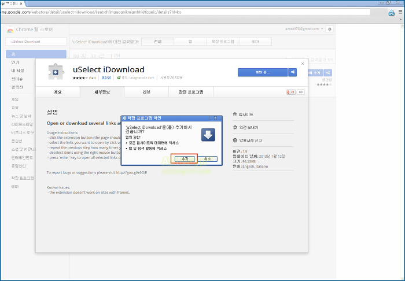
Task: Click the English, italiano language value
Action: point(255,167)
